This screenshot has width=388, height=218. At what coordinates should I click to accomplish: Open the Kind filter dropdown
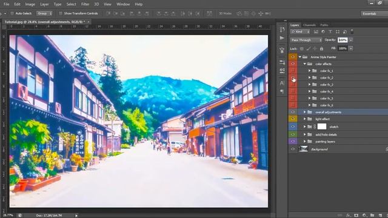click(x=300, y=31)
